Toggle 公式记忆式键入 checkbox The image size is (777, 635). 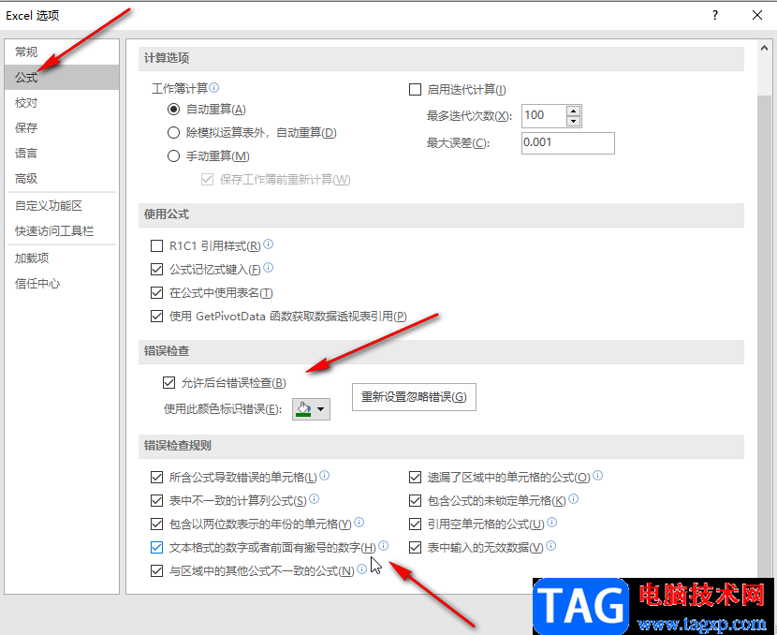coord(156,269)
